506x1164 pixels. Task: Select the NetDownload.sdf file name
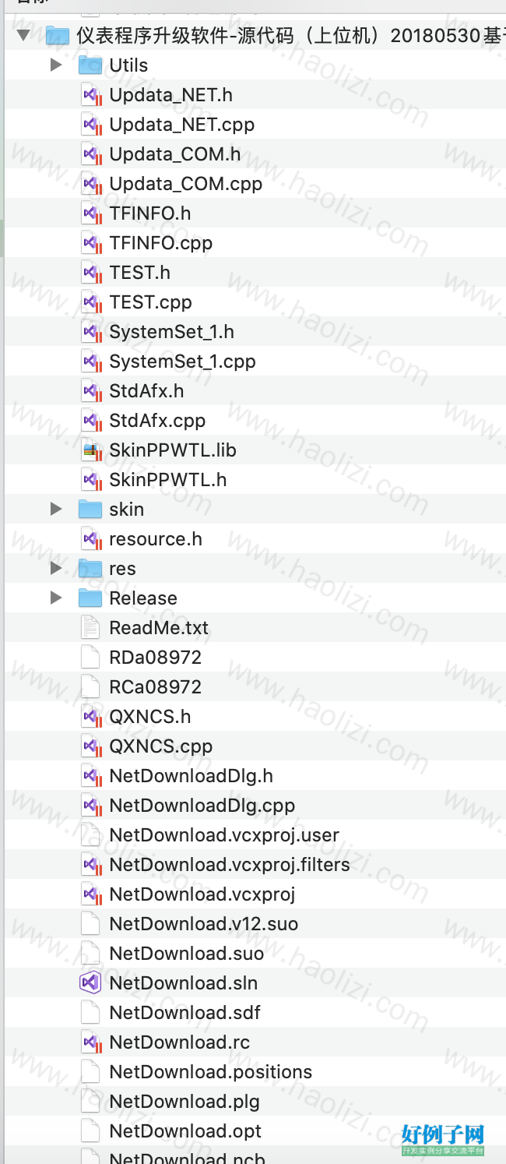(184, 1013)
